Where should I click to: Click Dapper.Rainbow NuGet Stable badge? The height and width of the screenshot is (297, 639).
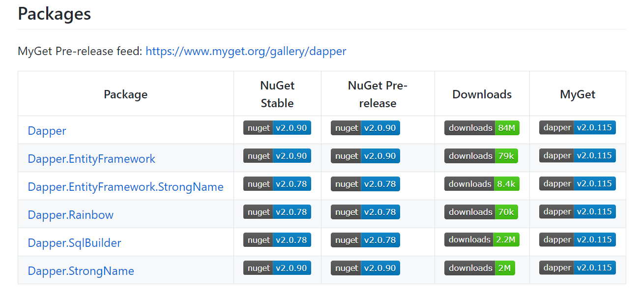click(x=277, y=212)
